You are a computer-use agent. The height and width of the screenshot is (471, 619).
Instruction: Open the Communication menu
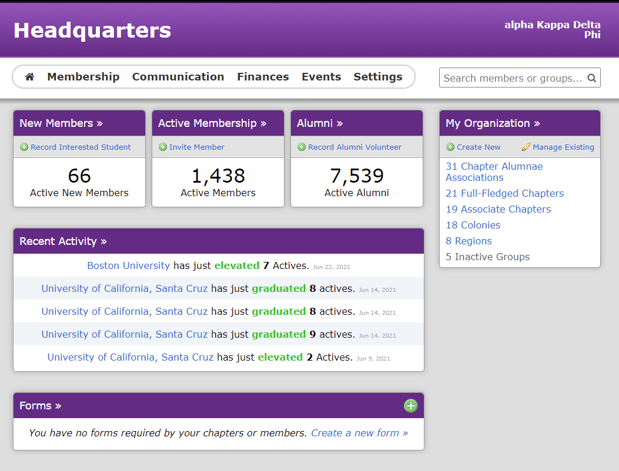(x=178, y=76)
